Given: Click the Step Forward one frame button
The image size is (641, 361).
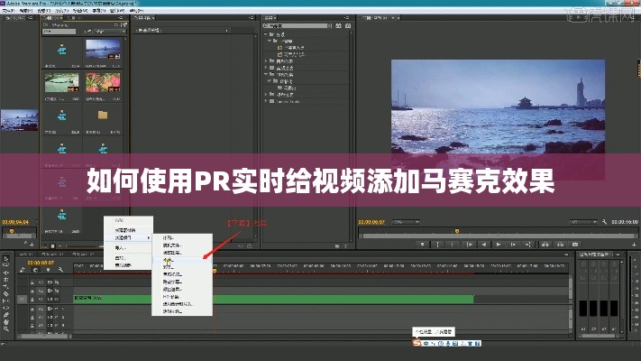Looking at the screenshot, I should coord(512,242).
